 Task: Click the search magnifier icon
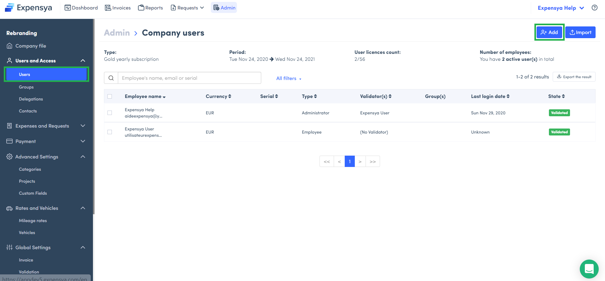(111, 78)
